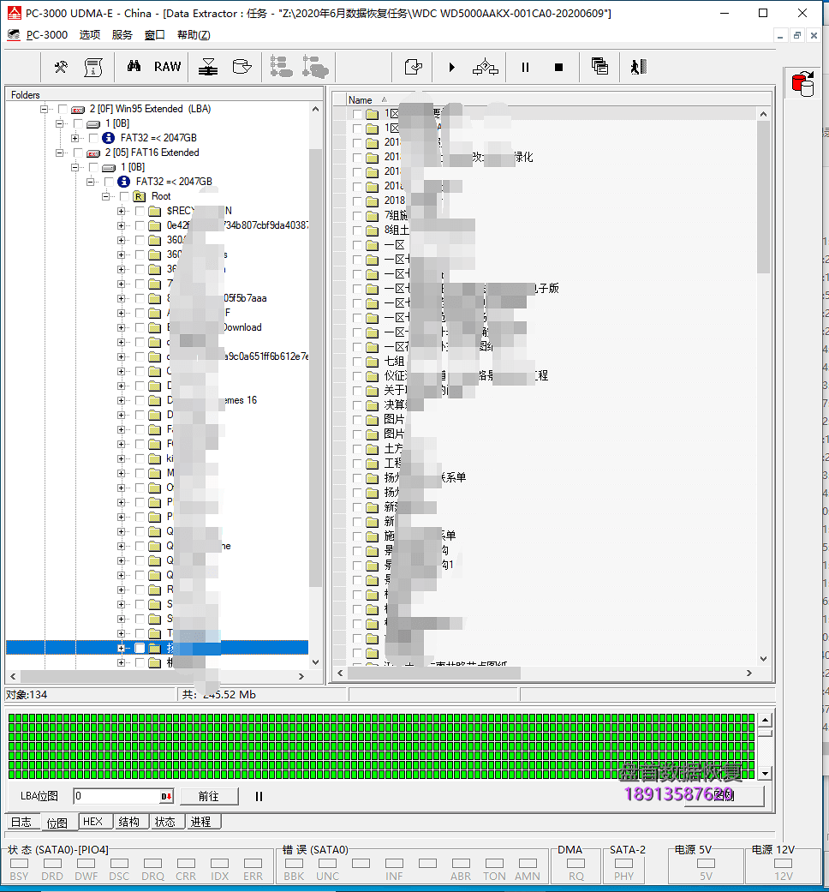The height and width of the screenshot is (892, 829).
Task: Click the small pause beside 前往
Action: (x=259, y=796)
